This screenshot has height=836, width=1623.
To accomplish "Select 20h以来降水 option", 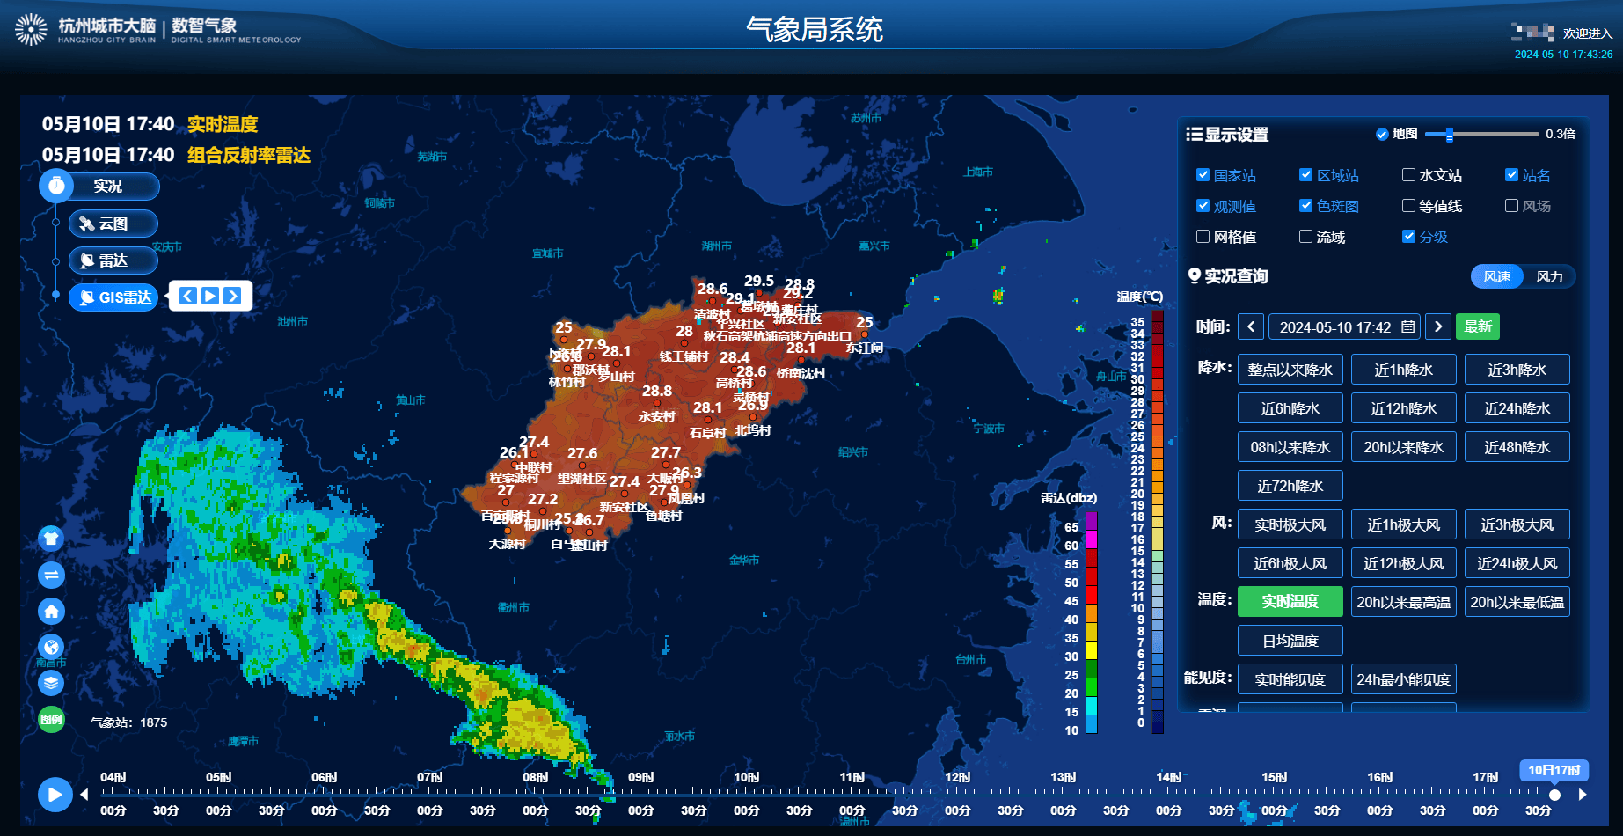I will click(x=1404, y=447).
